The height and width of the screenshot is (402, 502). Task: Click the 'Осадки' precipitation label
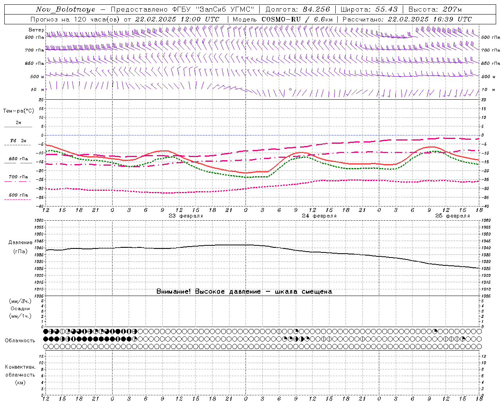20,309
